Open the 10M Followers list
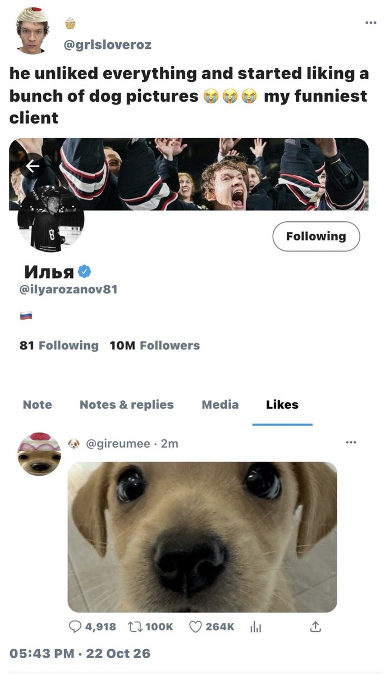The width and height of the screenshot is (390, 674). pyautogui.click(x=155, y=345)
